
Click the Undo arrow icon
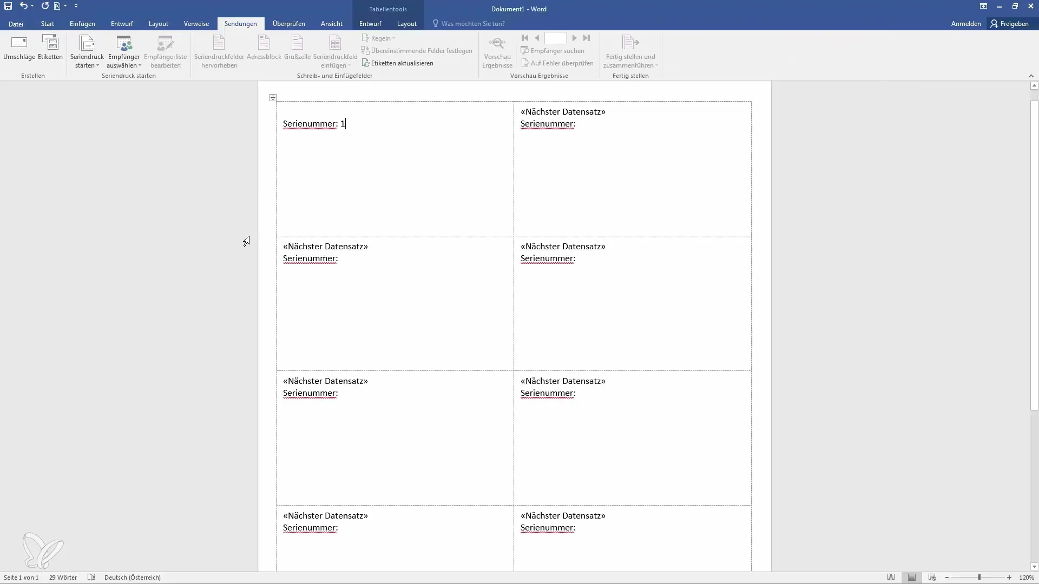tap(24, 6)
